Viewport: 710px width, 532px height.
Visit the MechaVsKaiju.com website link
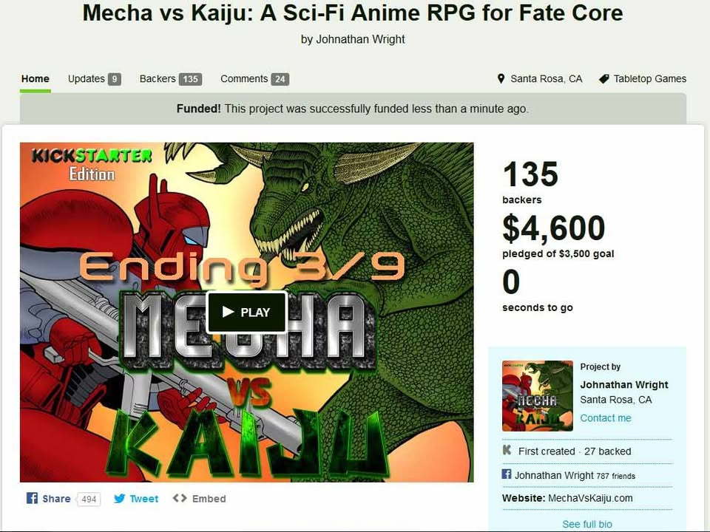pyautogui.click(x=590, y=498)
